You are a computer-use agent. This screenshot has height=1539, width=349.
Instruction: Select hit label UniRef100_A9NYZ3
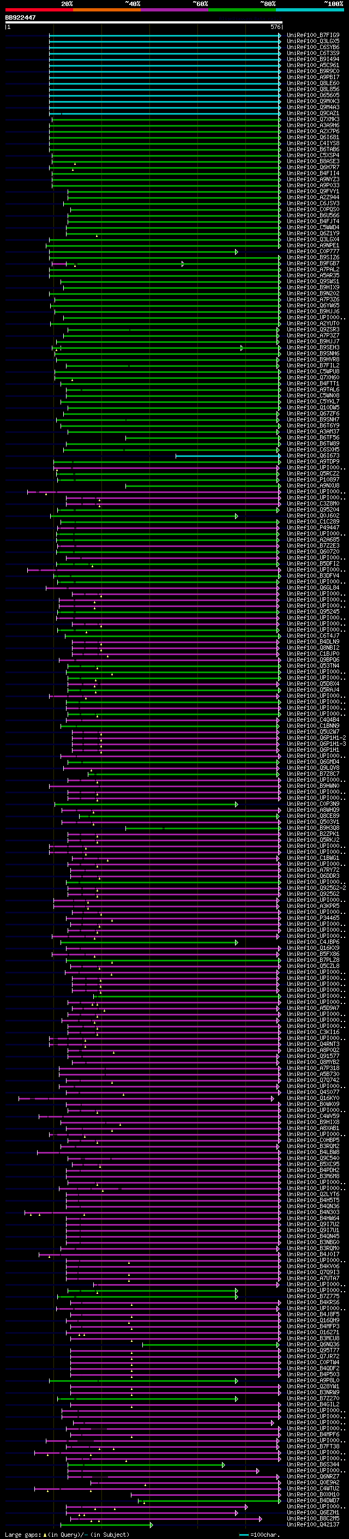coord(312,179)
